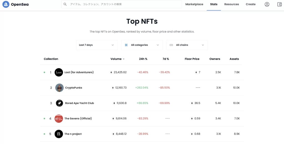Click the Collection column header
Screen dimensions: 284x144
click(x=51, y=59)
